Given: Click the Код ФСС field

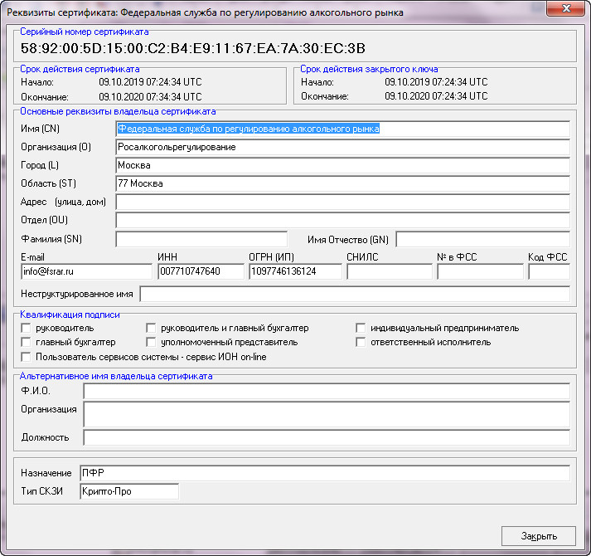Looking at the screenshot, I should [550, 271].
